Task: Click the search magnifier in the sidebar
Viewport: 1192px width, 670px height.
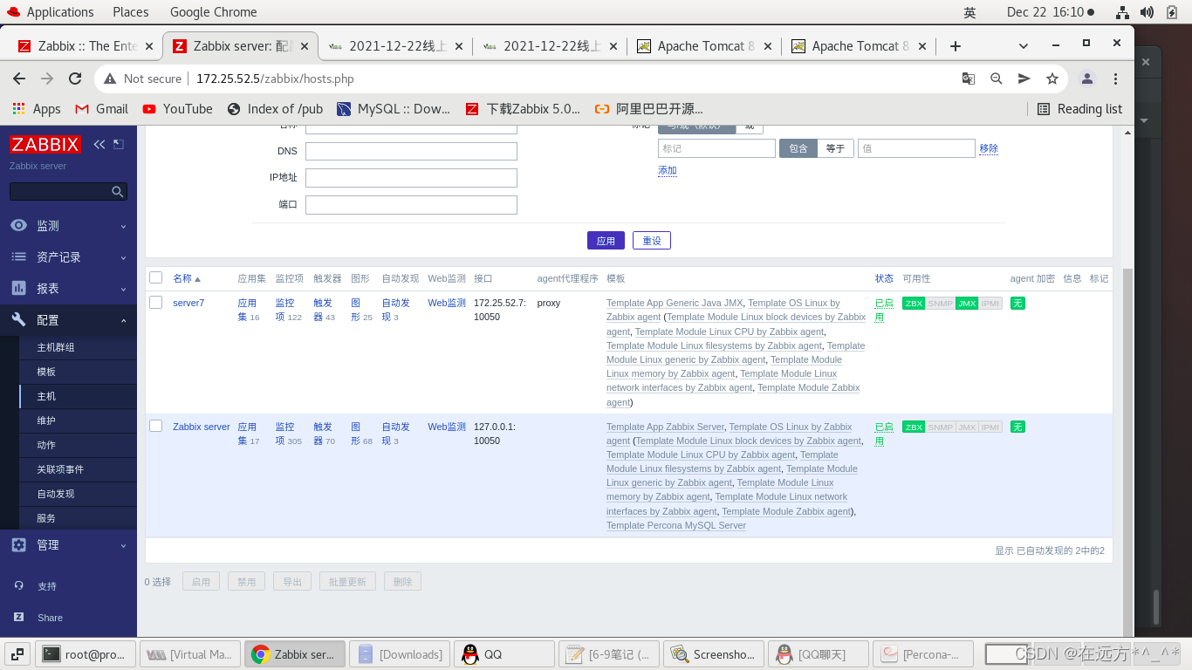Action: pyautogui.click(x=118, y=192)
